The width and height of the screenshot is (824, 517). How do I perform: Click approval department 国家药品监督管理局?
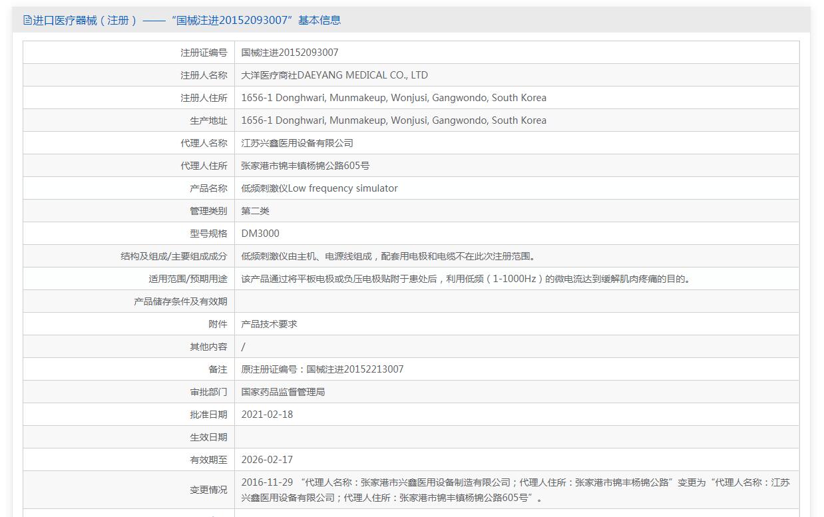[x=283, y=392]
